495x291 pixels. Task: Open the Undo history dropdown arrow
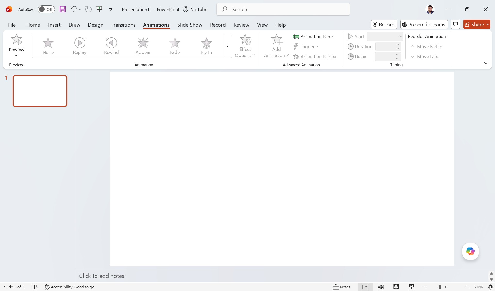click(x=80, y=9)
